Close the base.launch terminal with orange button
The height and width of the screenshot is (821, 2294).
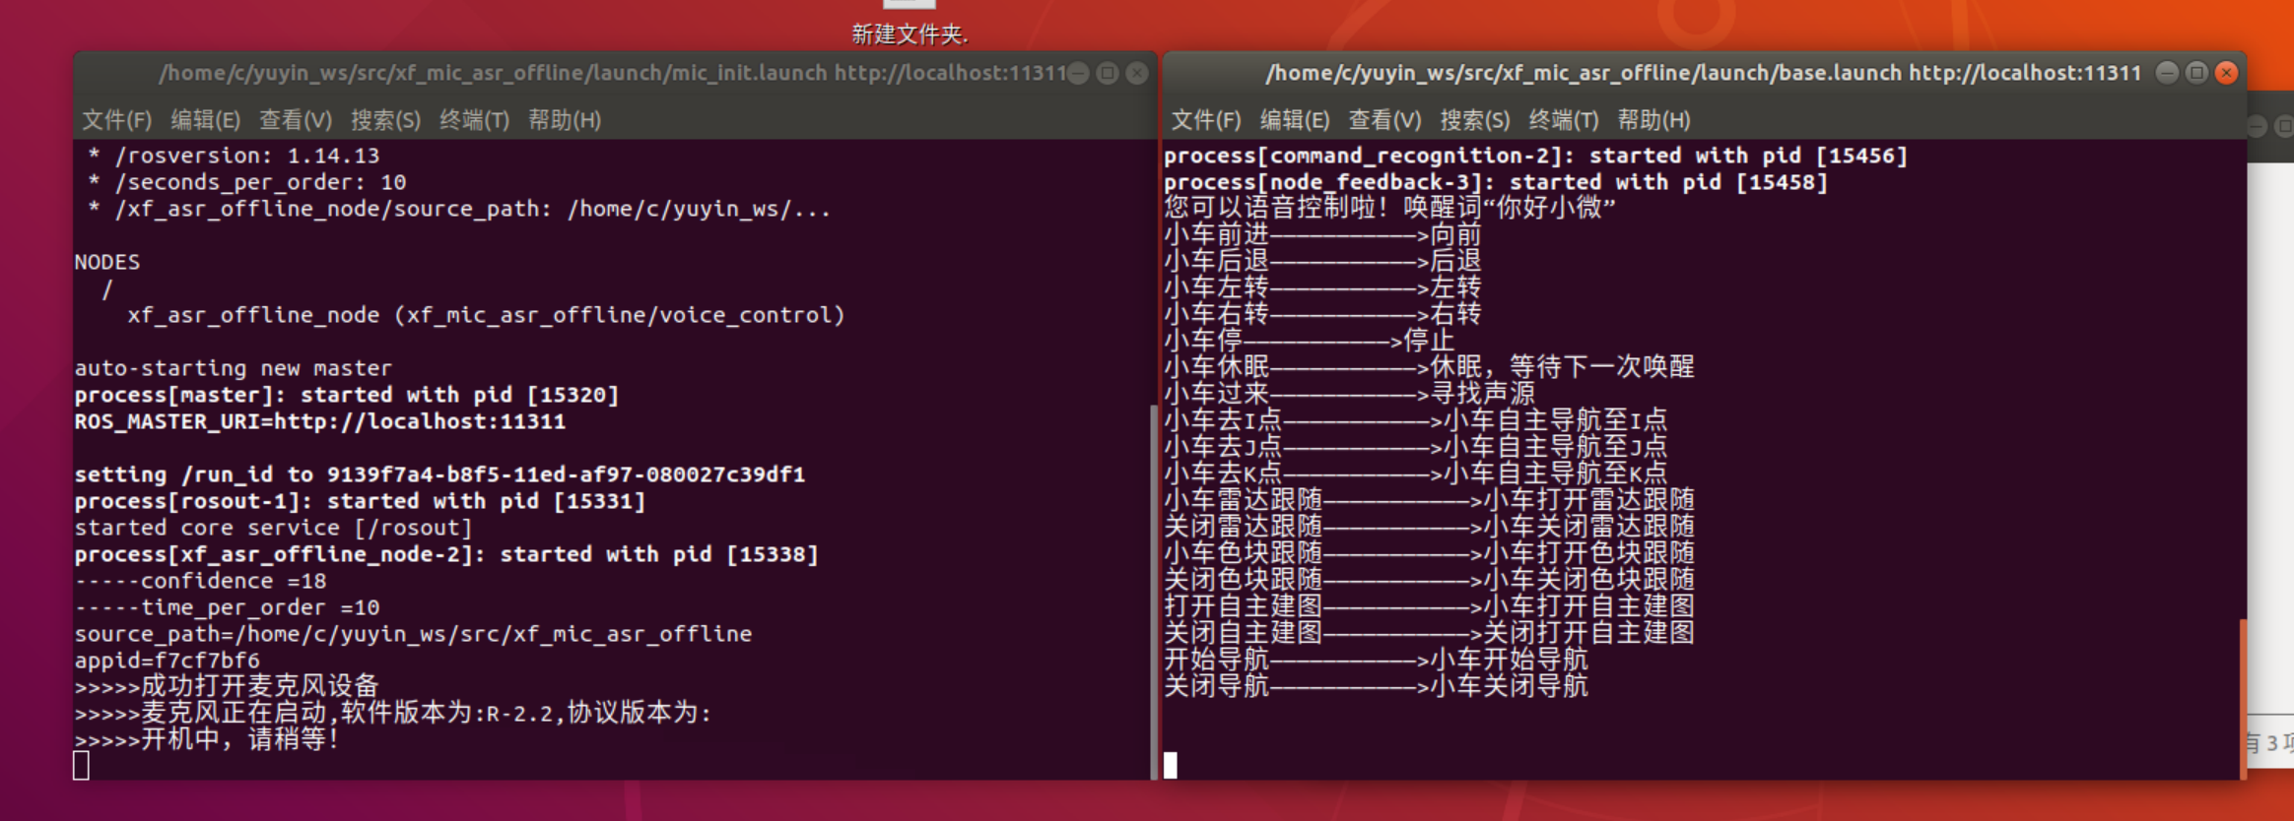coord(2226,73)
